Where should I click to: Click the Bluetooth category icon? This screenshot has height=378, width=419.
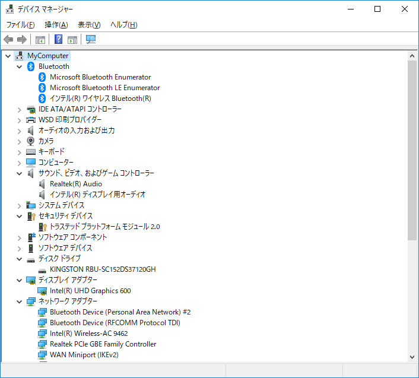(x=31, y=66)
